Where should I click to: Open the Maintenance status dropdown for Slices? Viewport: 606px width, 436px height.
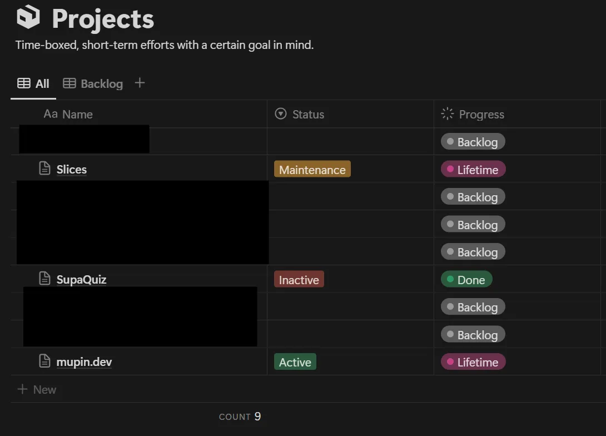312,170
